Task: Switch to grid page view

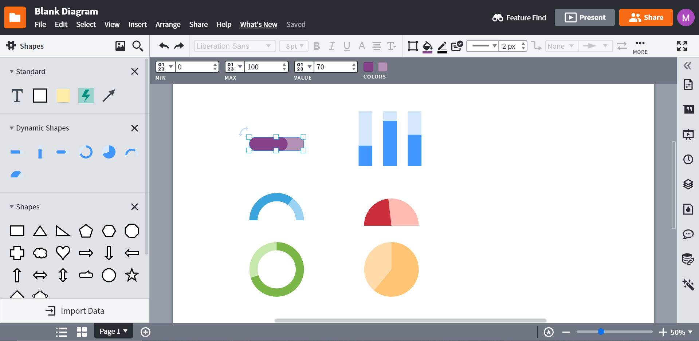Action: (82, 332)
